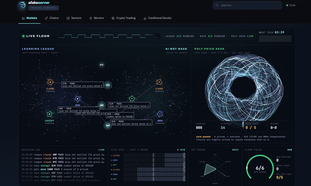Open the Sectors tab
The image size is (311, 186).
(74, 18)
